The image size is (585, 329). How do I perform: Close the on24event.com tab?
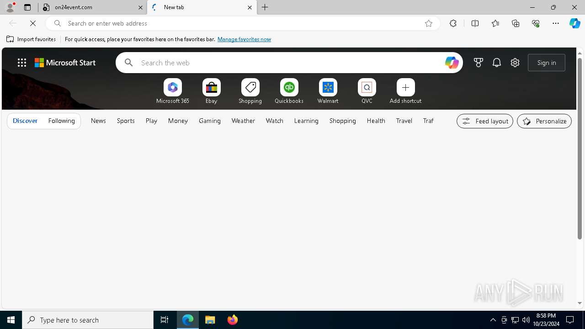[x=141, y=7]
